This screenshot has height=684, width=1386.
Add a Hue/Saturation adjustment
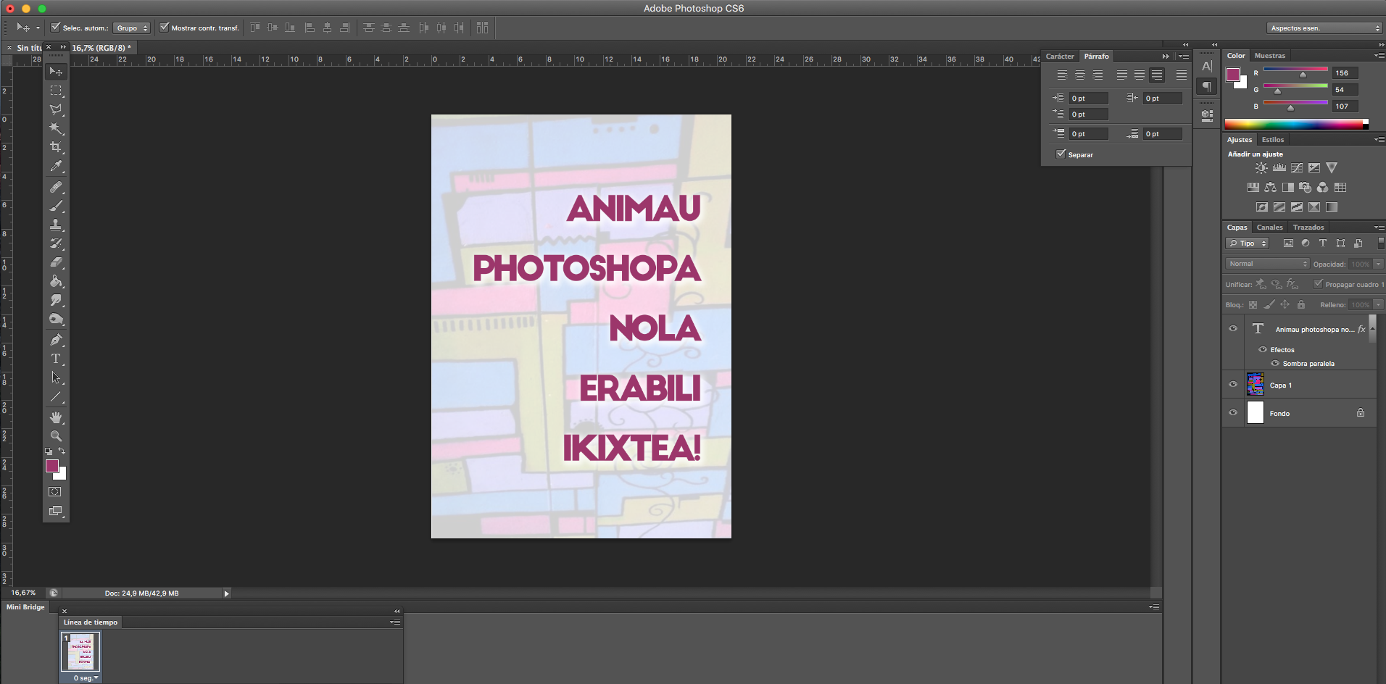point(1253,187)
